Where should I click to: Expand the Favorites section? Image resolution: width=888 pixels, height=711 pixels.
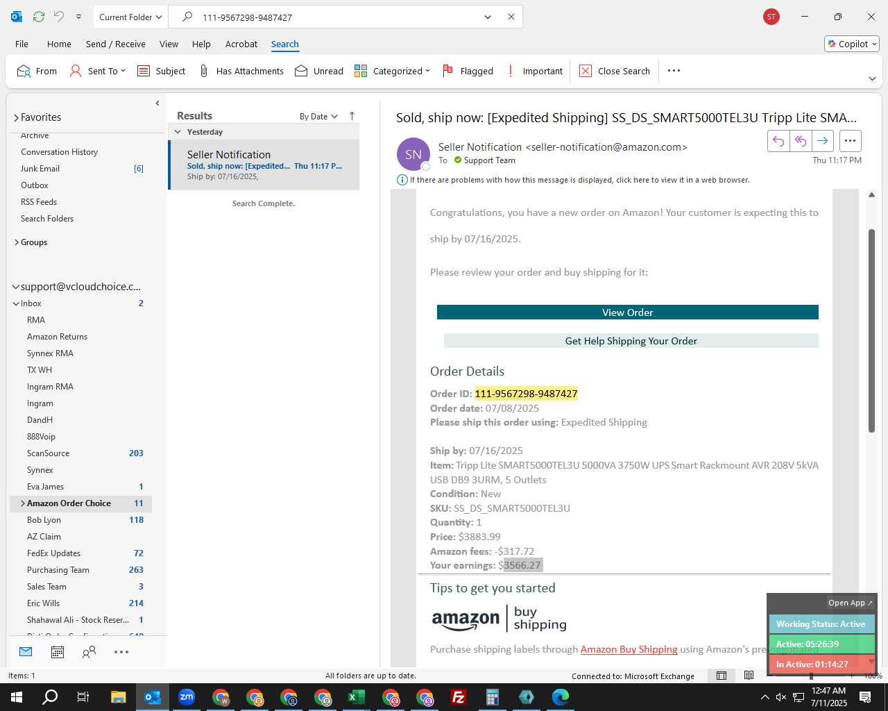point(16,118)
